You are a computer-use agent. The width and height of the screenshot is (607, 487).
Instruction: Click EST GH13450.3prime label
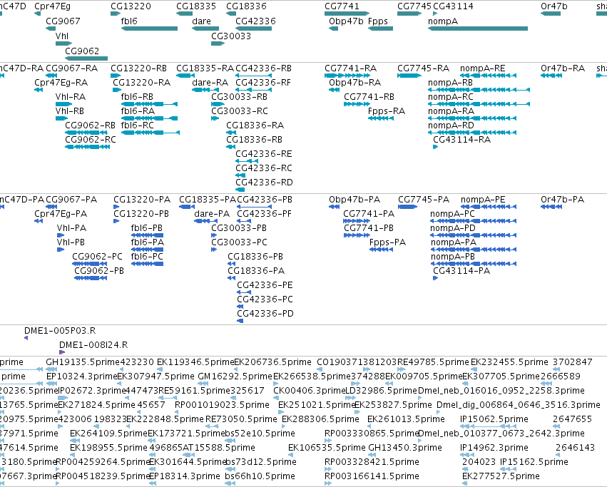point(405,448)
